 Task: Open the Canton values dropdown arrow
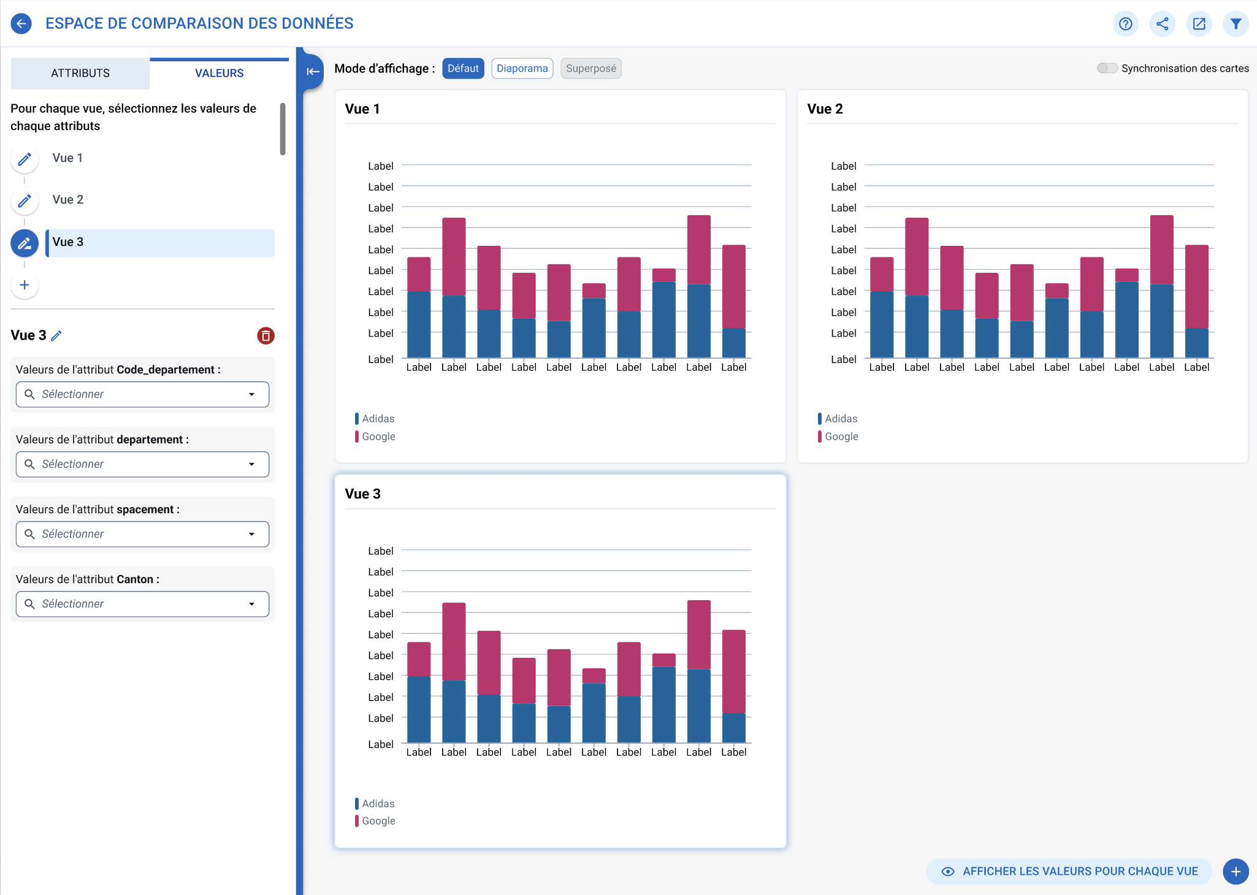(251, 604)
